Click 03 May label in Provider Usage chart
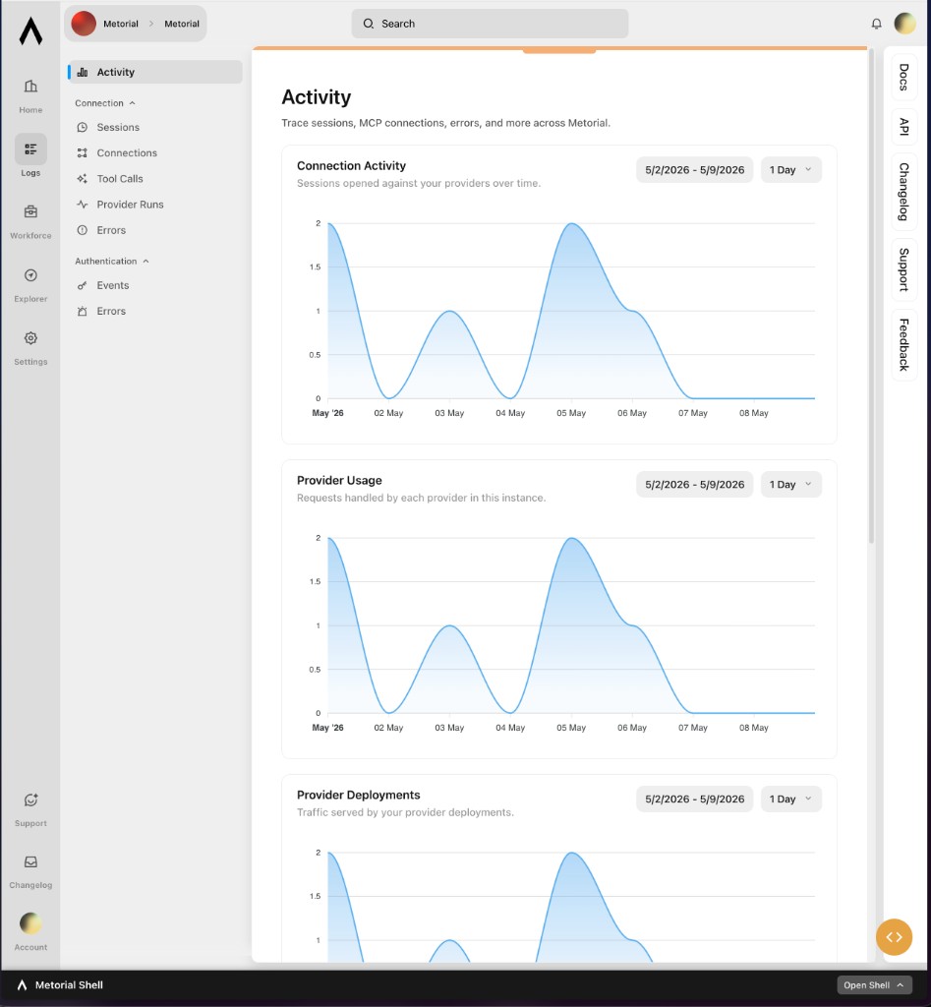This screenshot has width=931, height=1007. [449, 728]
